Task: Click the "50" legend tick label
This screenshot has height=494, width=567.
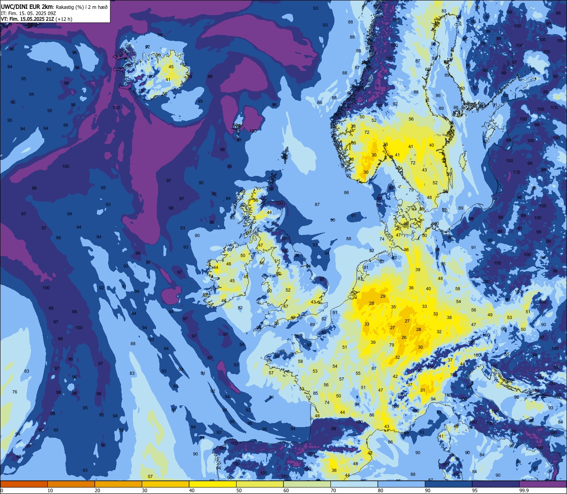Action: [239, 490]
